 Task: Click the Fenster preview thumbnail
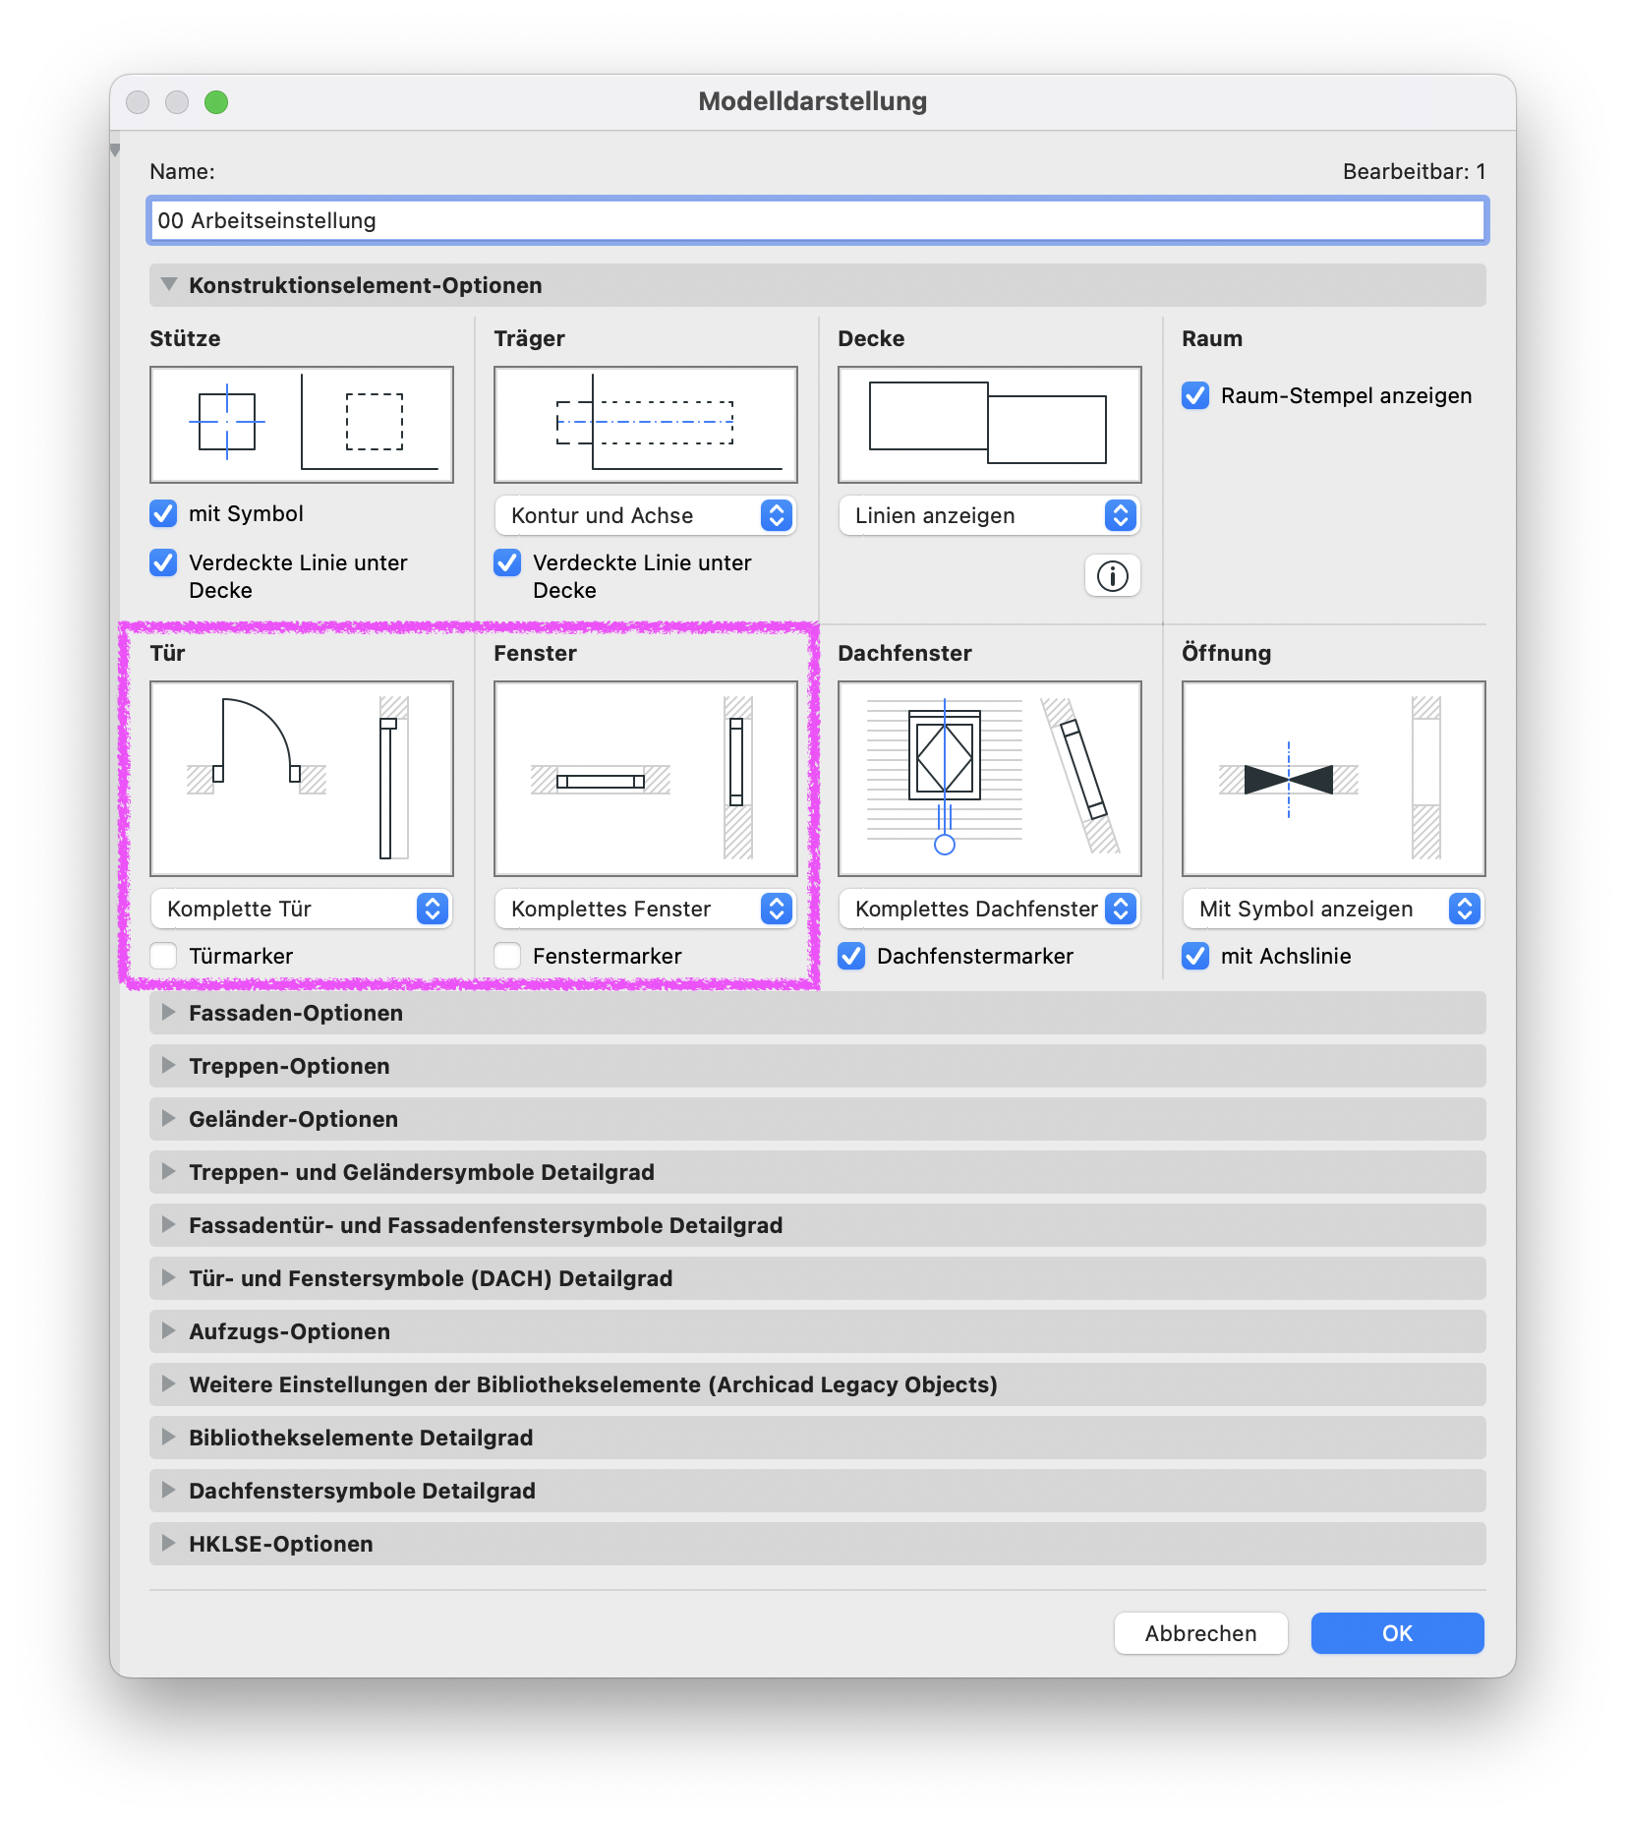646,779
